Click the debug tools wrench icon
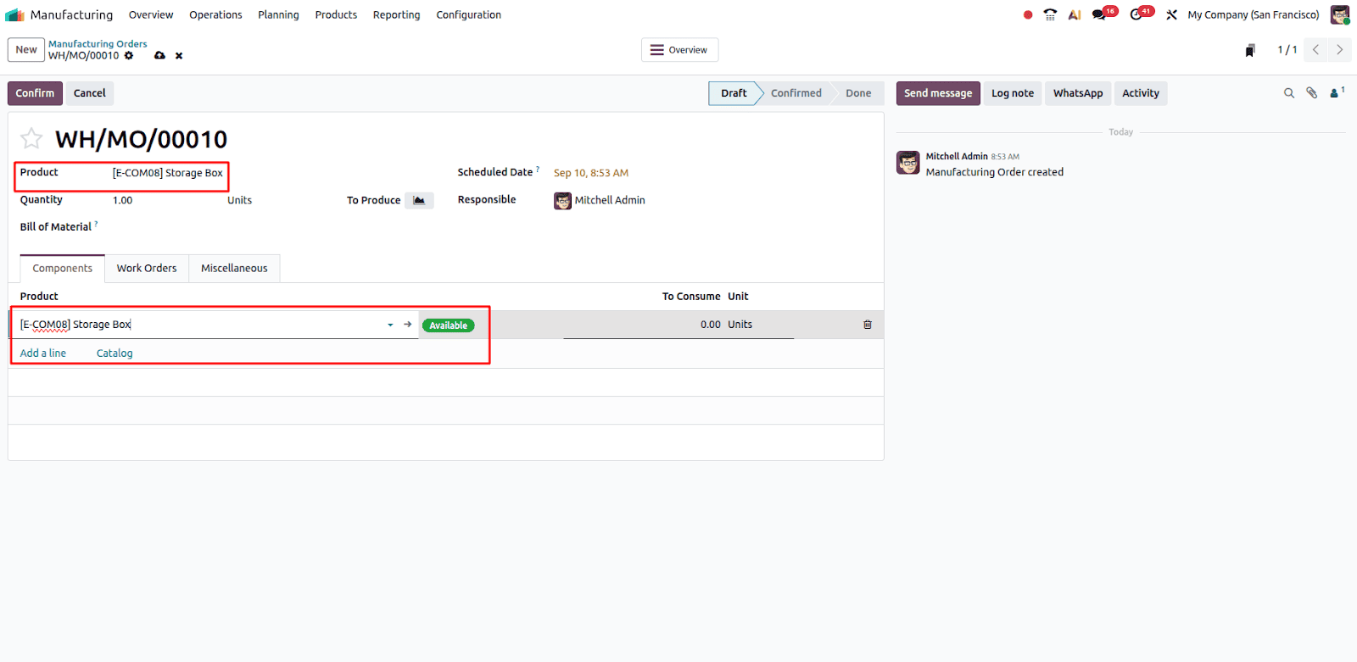 coord(1171,14)
